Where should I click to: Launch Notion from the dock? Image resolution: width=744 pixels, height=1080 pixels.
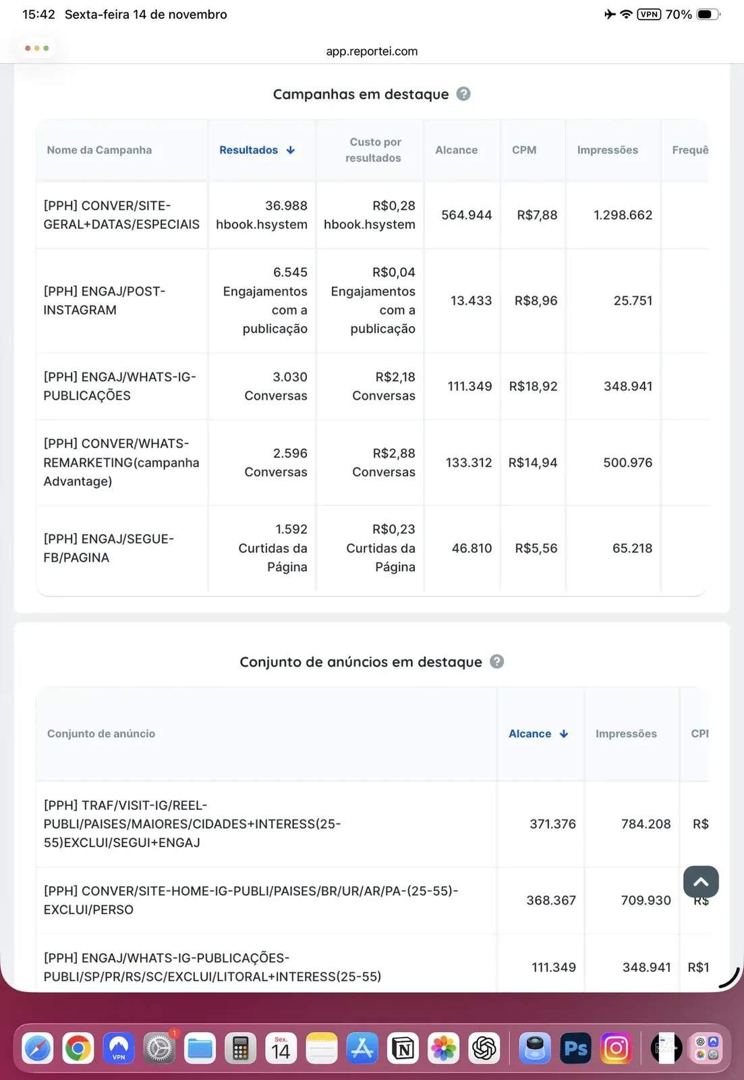tap(403, 1048)
